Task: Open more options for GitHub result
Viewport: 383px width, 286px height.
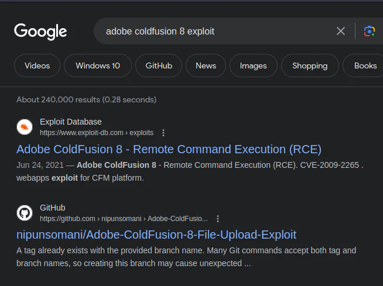Action: pos(218,219)
